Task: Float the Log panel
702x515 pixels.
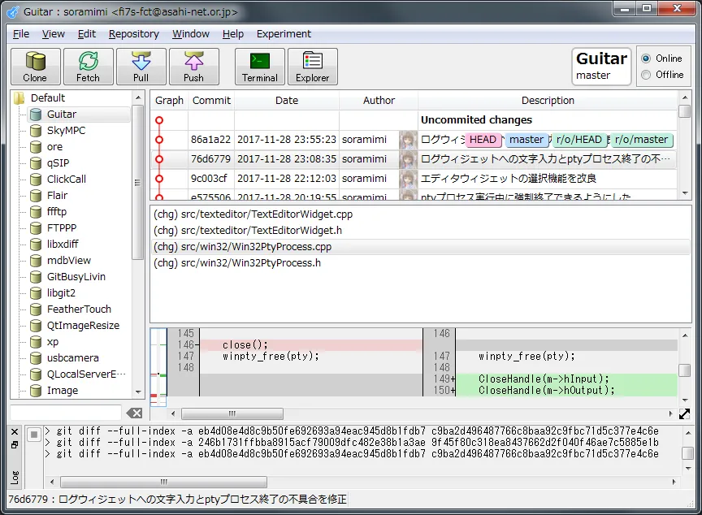Action: (x=15, y=444)
